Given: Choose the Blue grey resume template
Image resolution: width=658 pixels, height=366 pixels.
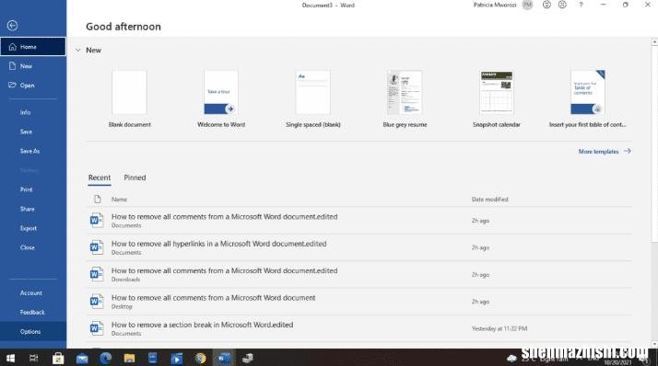Looking at the screenshot, I should point(405,98).
